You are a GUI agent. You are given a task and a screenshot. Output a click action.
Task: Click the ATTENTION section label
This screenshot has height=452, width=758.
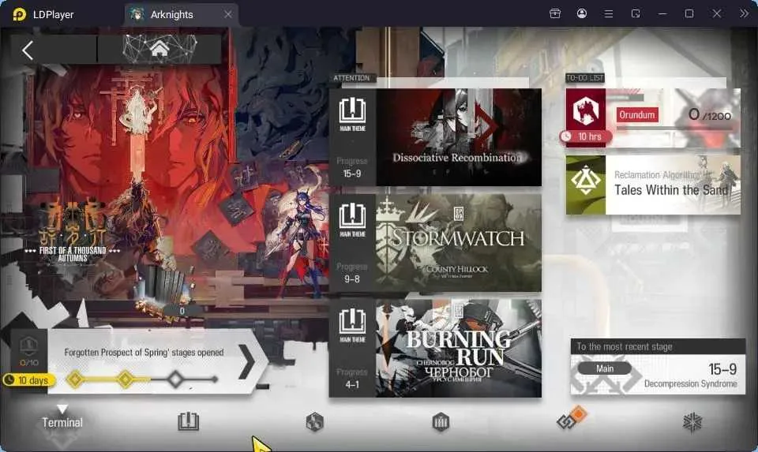351,78
